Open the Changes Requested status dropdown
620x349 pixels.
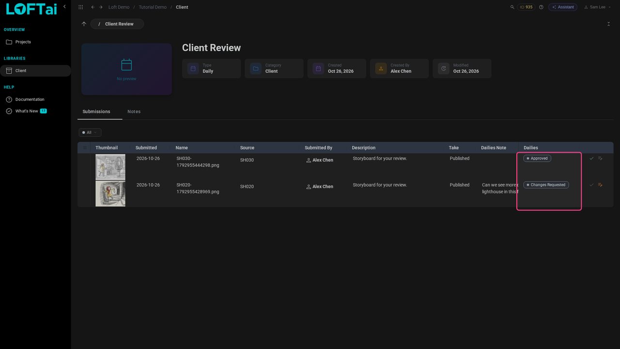[x=546, y=185]
